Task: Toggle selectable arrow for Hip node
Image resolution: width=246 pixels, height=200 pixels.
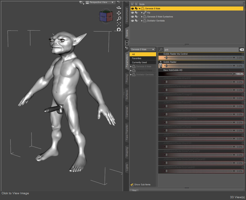Action: pyautogui.click(x=136, y=12)
